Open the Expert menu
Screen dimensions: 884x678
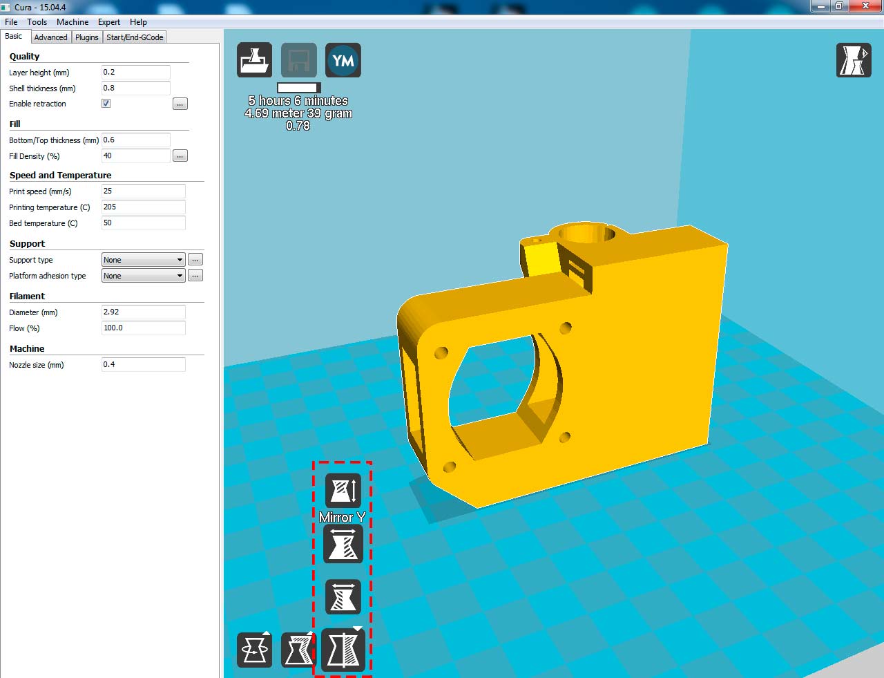108,22
